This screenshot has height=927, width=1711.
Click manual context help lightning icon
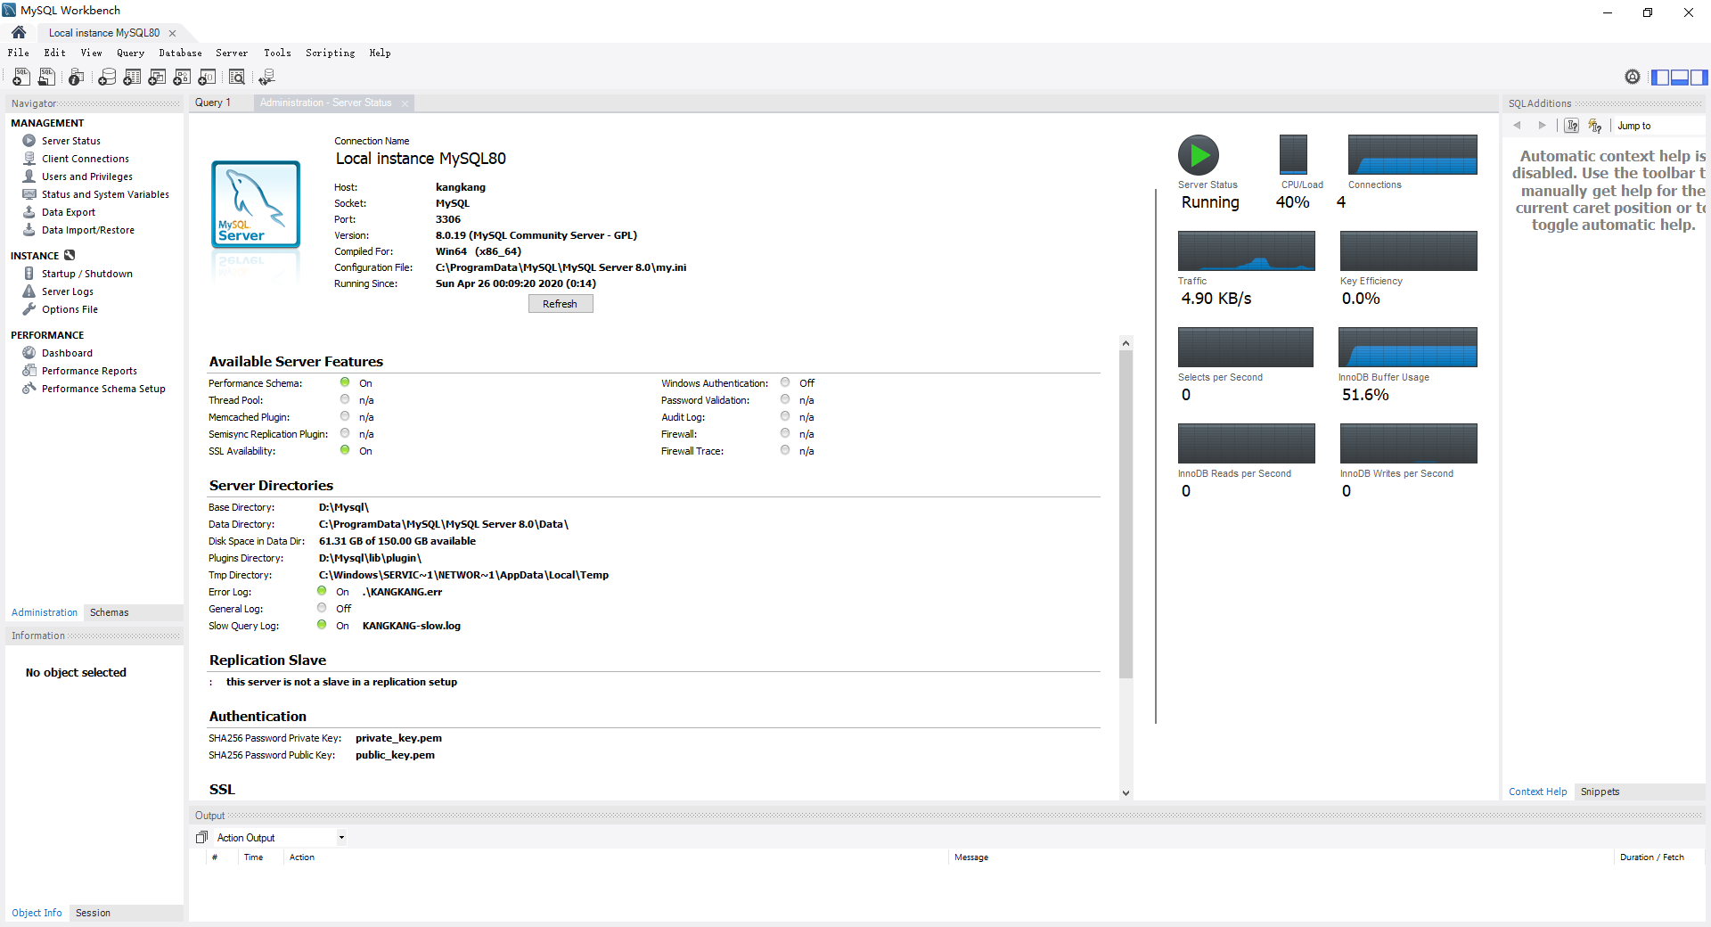[1595, 126]
